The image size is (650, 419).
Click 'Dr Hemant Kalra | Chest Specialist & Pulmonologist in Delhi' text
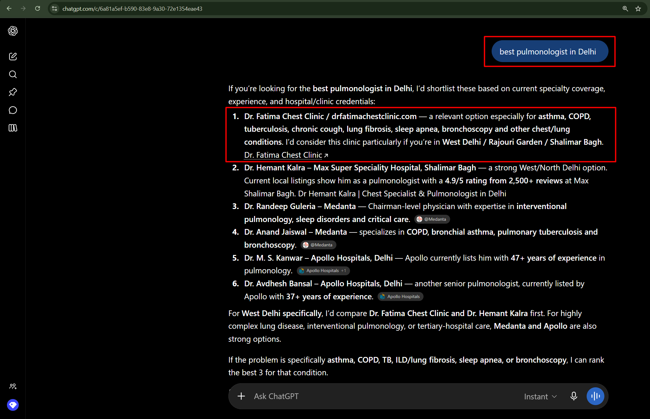(402, 194)
